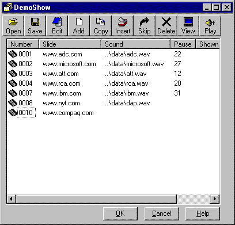Click pause value 20
Screen dimensions: 235x225
pos(177,83)
